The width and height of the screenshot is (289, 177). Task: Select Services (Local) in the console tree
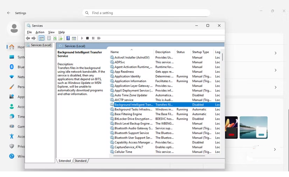[x=41, y=45]
